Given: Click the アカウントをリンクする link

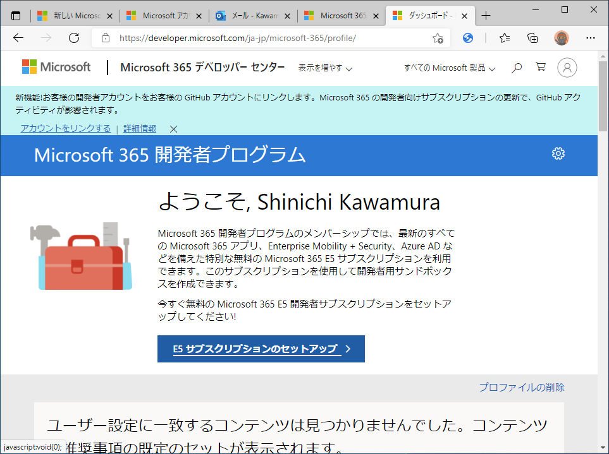Looking at the screenshot, I should click(x=66, y=128).
